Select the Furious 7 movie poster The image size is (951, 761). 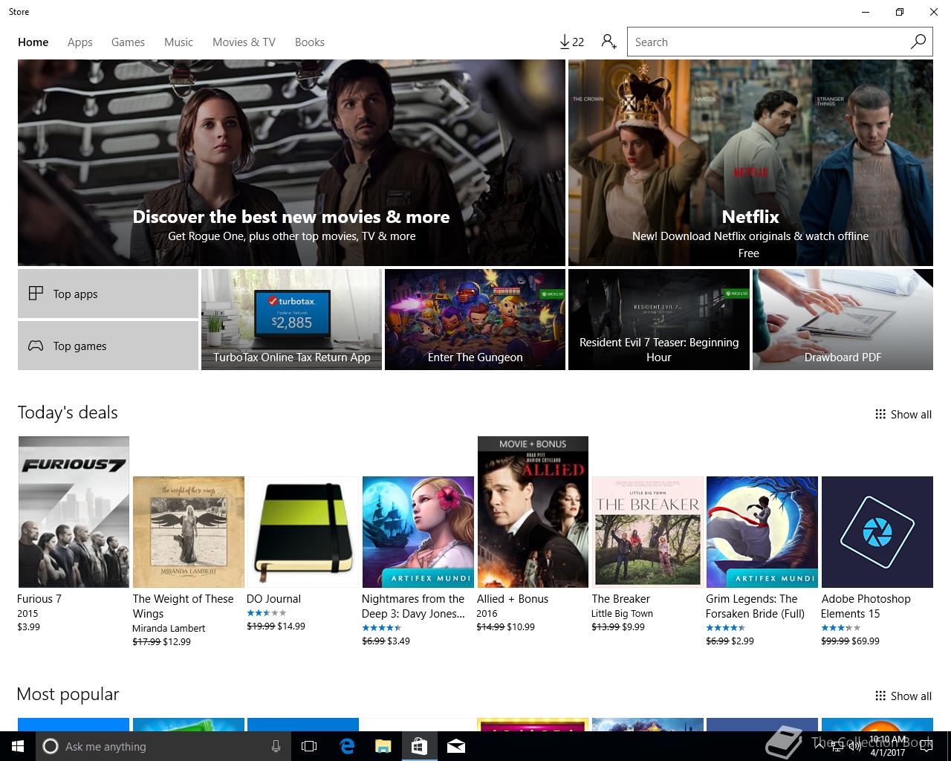(74, 512)
